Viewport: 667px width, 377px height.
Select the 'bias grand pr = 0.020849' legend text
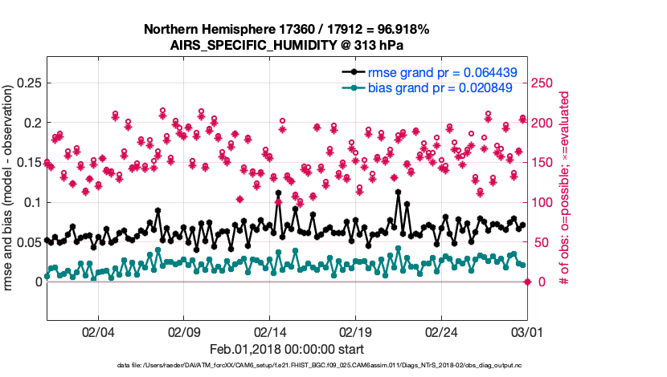click(x=440, y=87)
